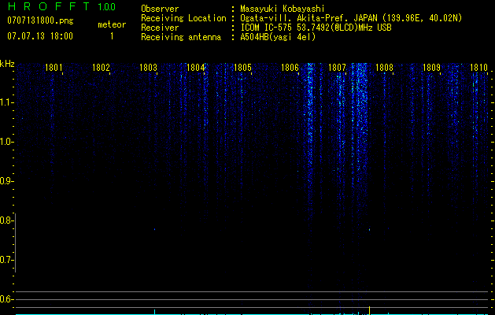Click the 1.1 kHz axis label
The height and width of the screenshot is (315, 495).
[6, 102]
